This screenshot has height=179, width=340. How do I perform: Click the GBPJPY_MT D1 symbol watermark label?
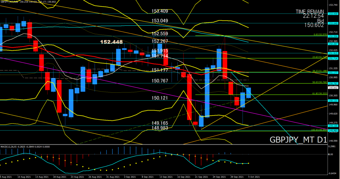click(x=298, y=140)
